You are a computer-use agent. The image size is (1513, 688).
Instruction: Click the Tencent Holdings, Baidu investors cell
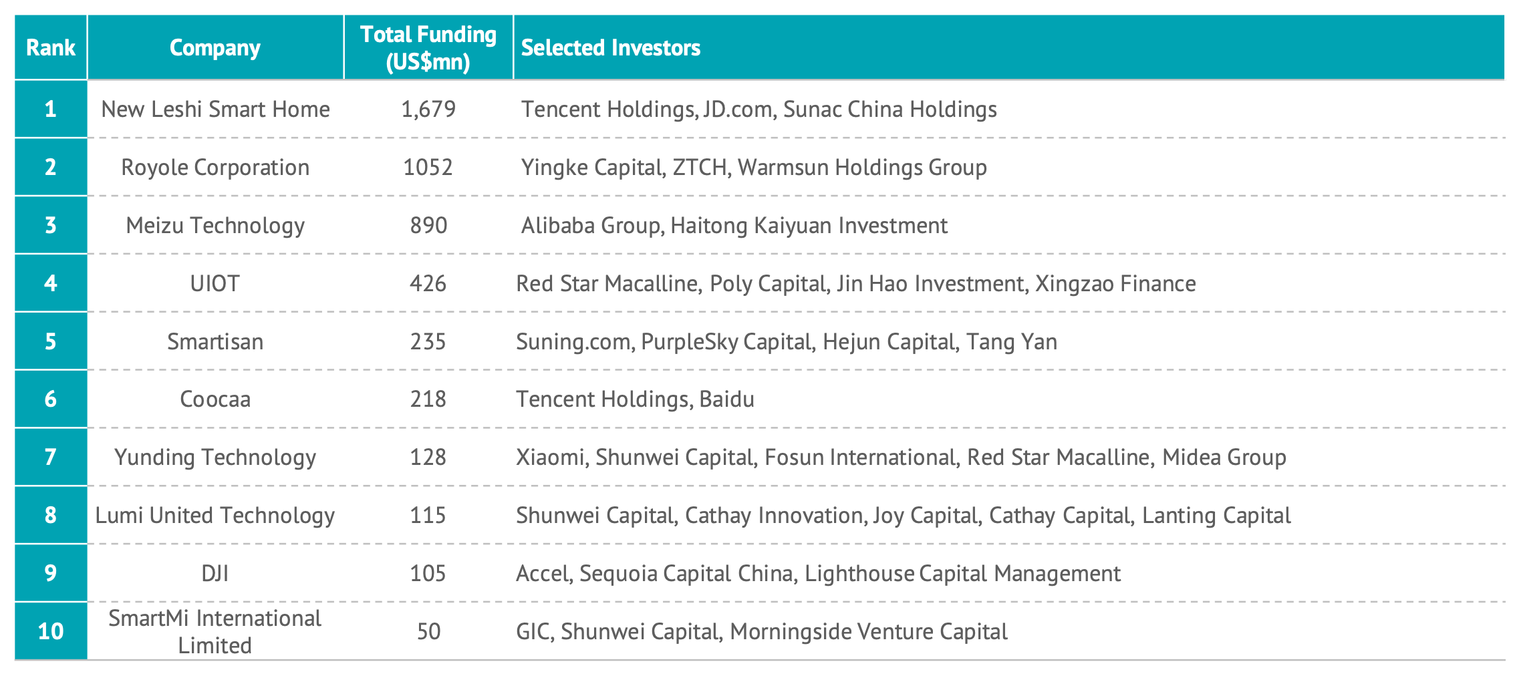pyautogui.click(x=635, y=399)
